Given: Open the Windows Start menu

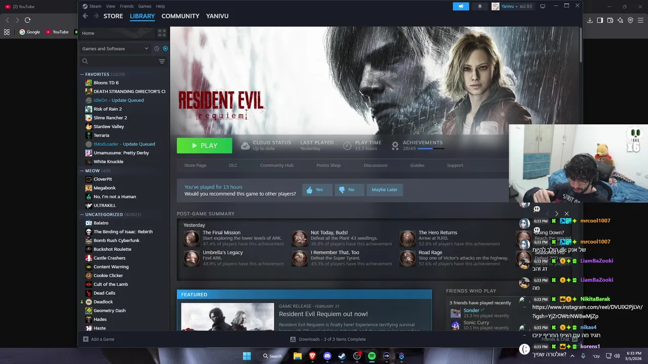Looking at the screenshot, I should (x=247, y=356).
